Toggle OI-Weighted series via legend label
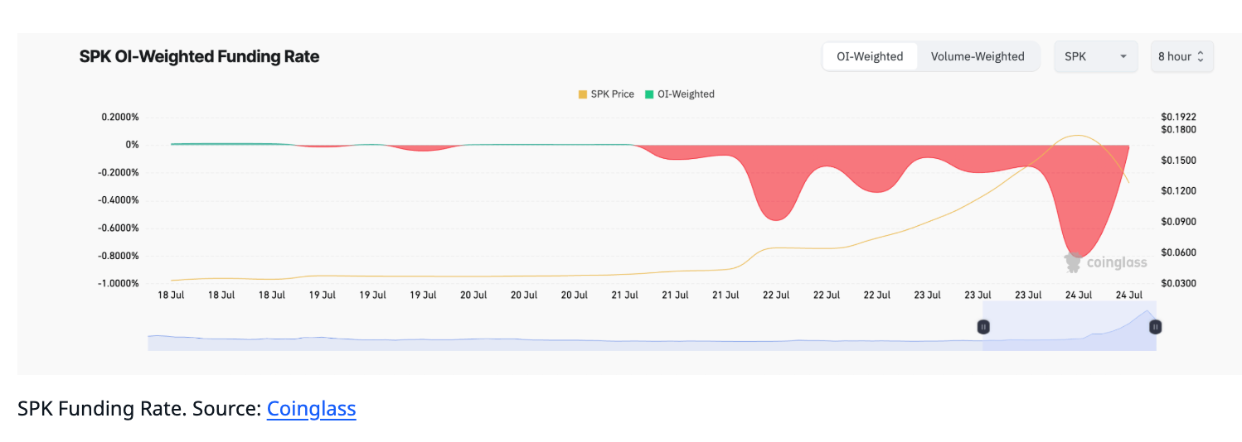Viewport: 1242px width, 442px height. [x=686, y=94]
